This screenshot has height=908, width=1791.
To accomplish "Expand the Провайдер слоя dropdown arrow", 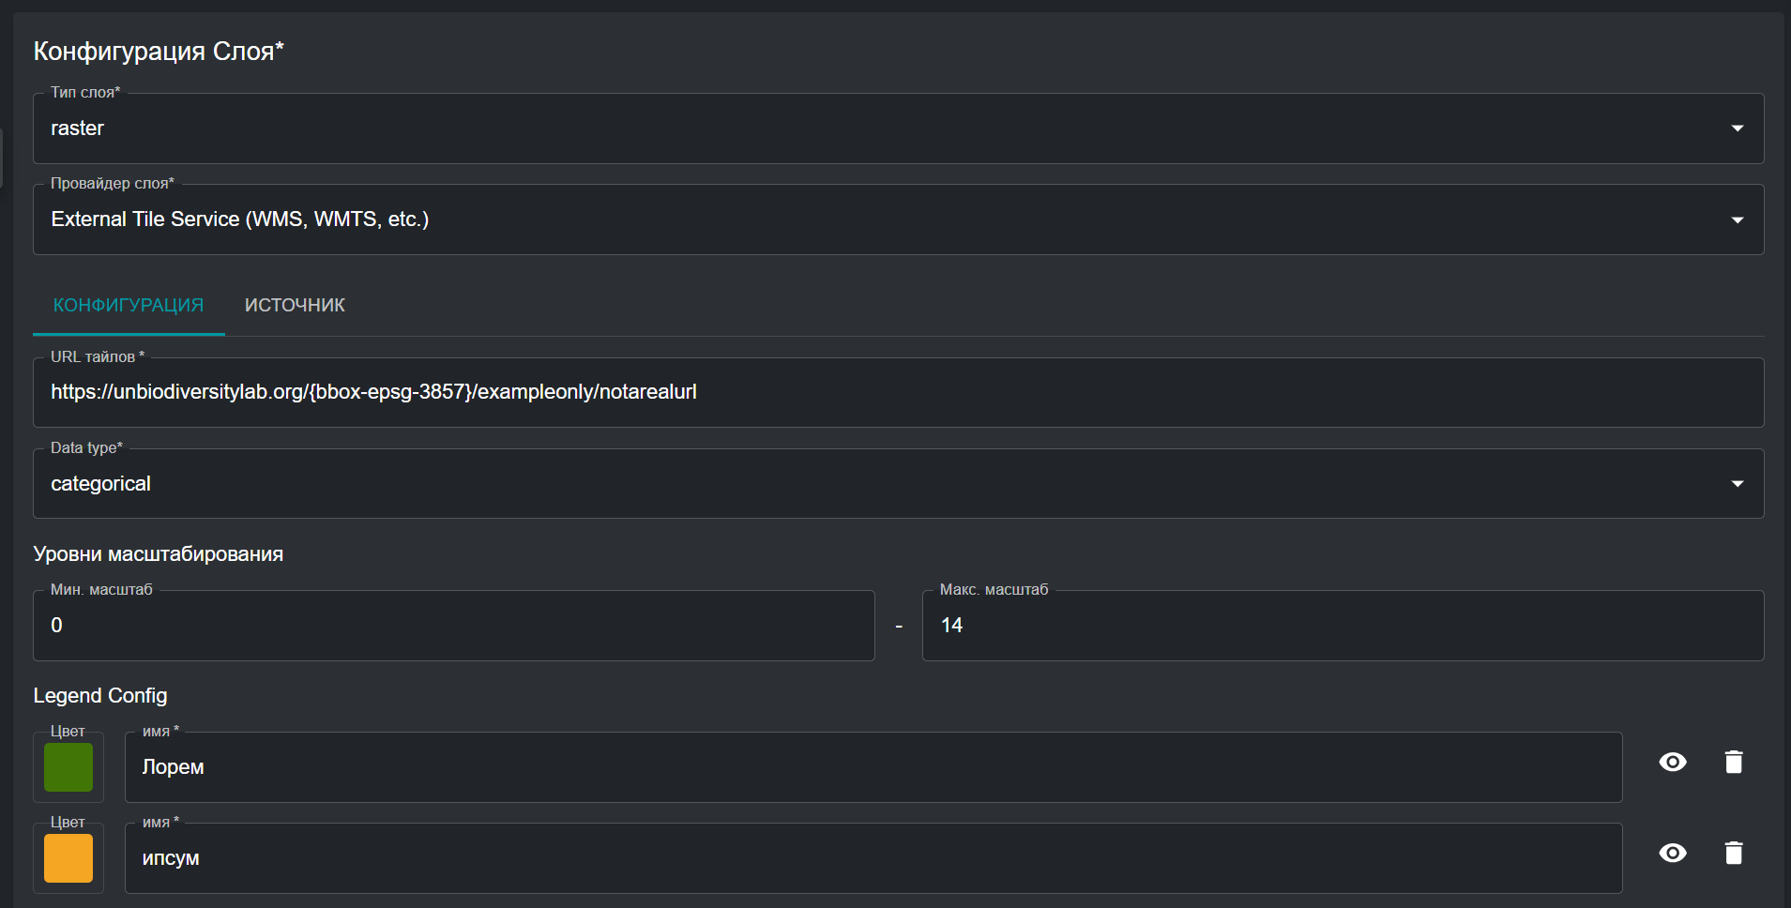I will click(x=1737, y=219).
